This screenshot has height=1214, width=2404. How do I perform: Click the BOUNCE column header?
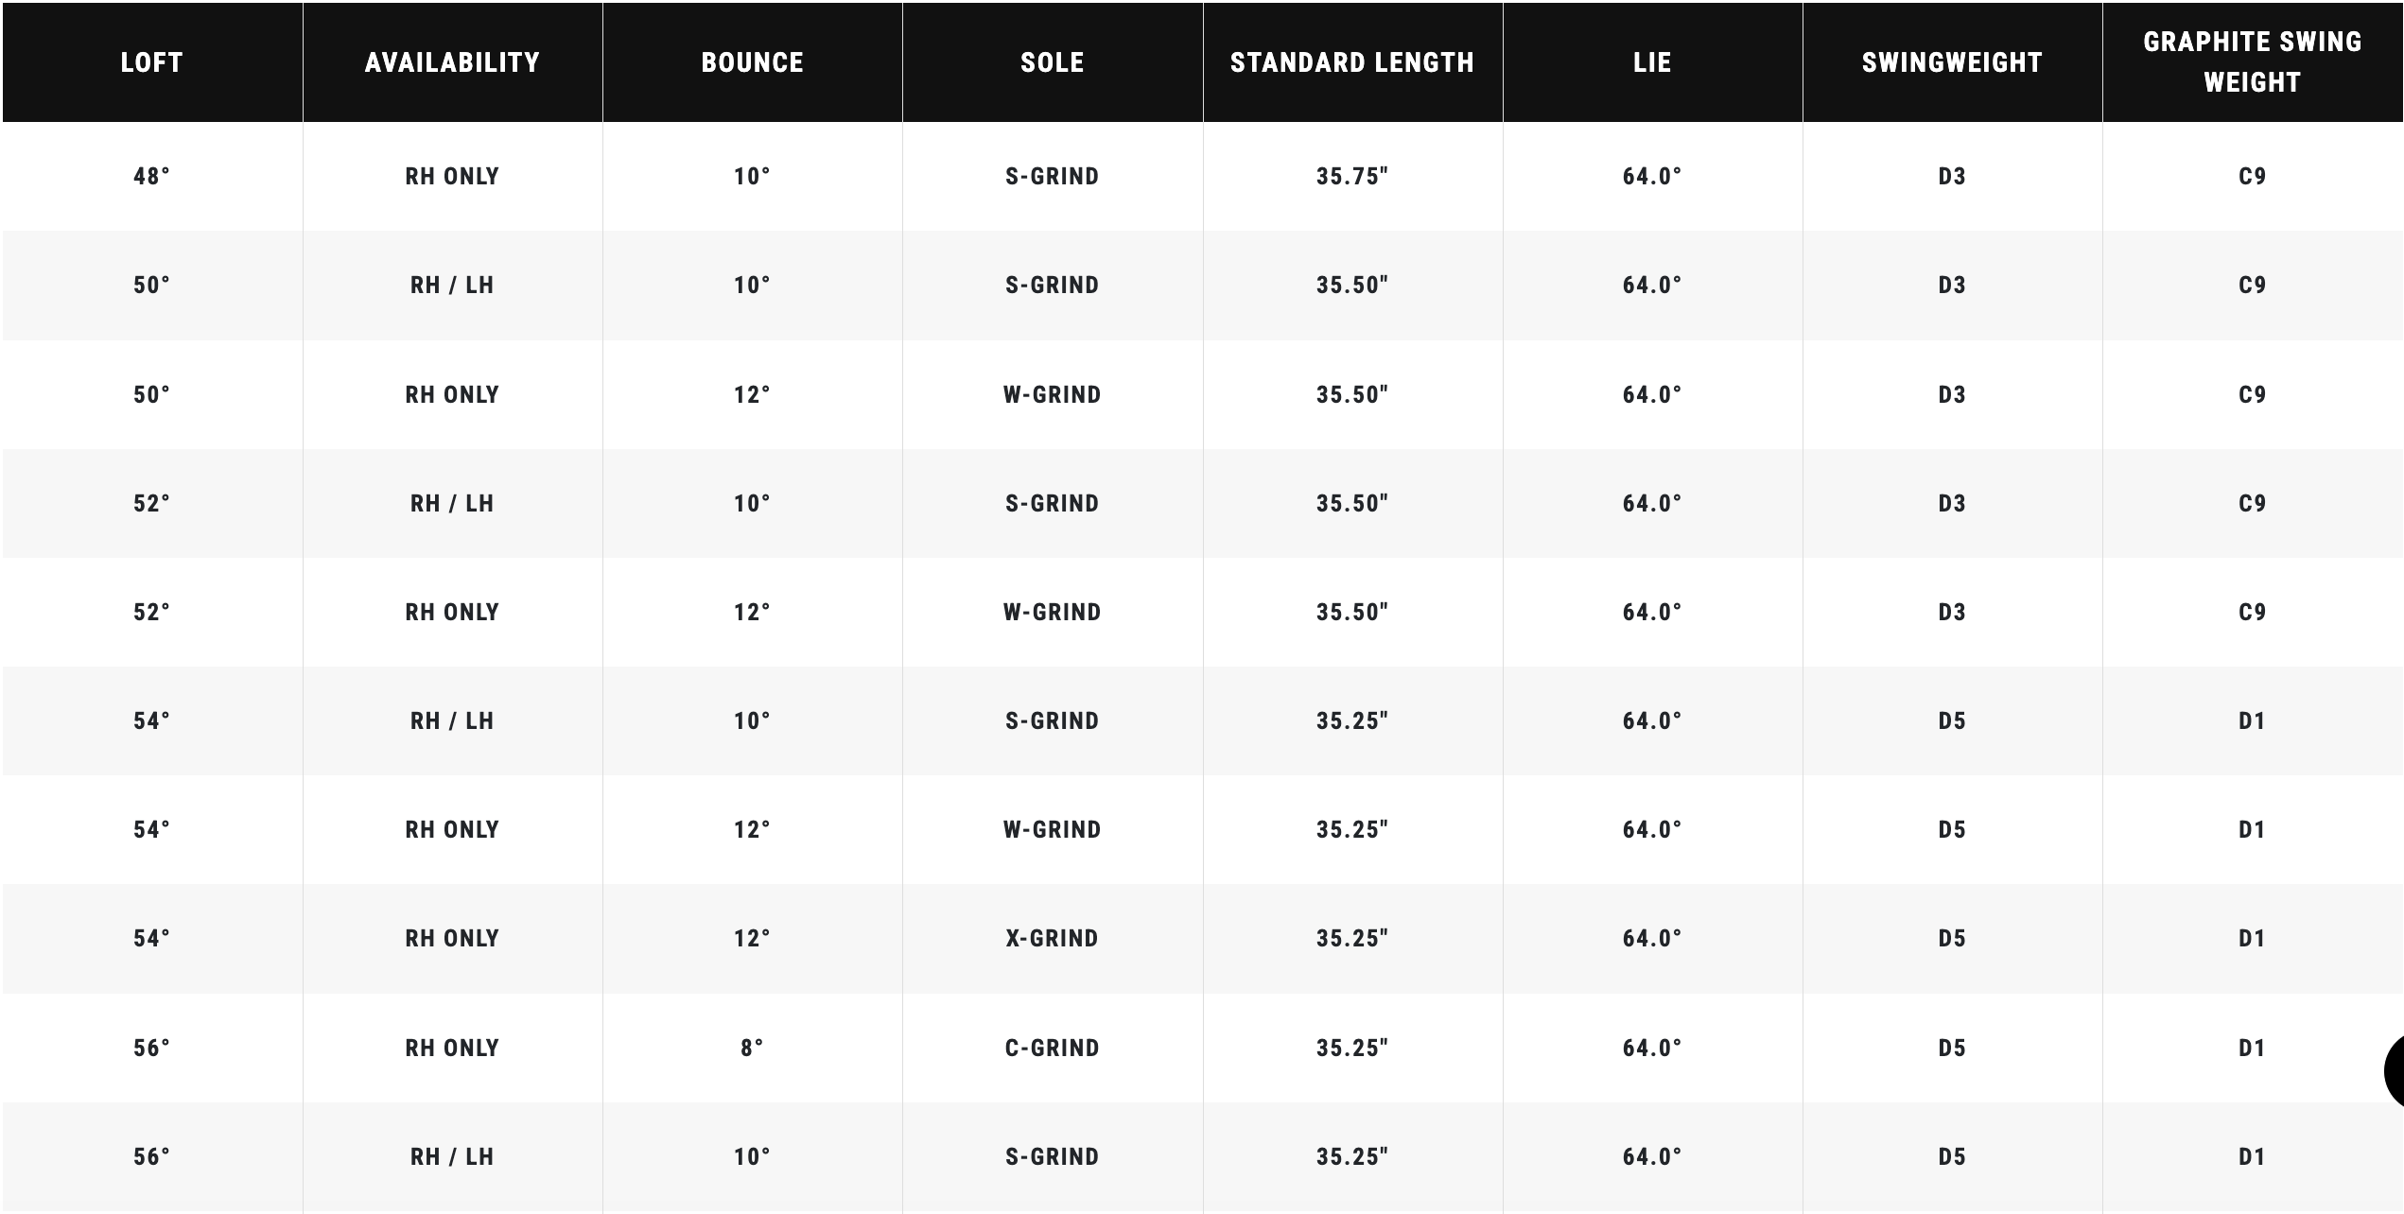click(x=752, y=62)
